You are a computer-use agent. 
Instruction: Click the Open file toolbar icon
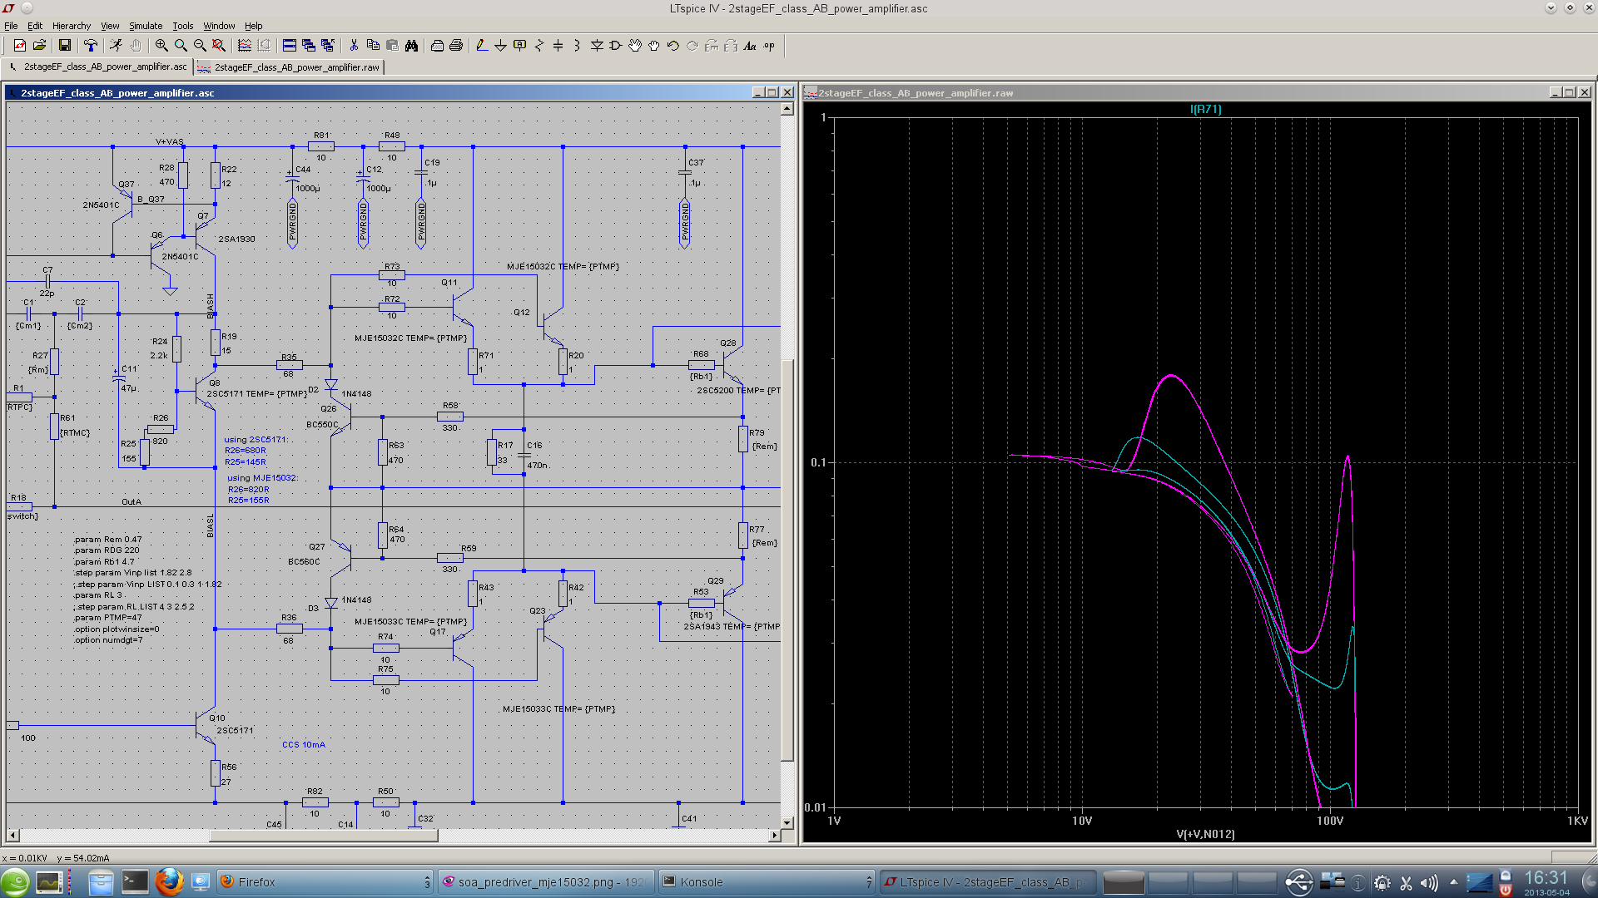[39, 46]
